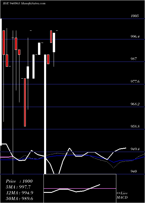Click the 949.4 price axis label
145x203 pixels.
135,149
